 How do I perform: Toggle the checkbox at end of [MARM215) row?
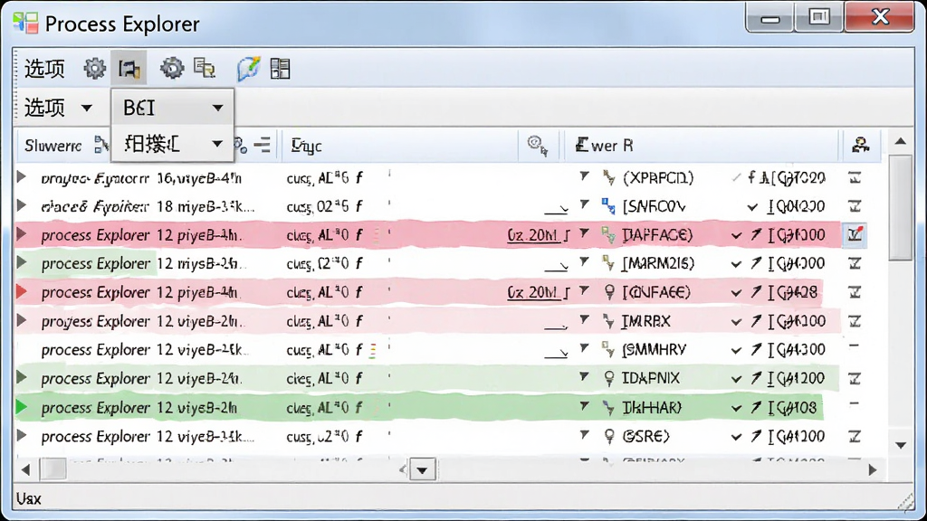click(x=855, y=263)
